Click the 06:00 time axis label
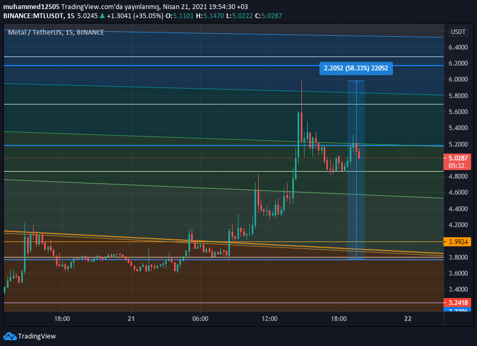The image size is (477, 346). (201, 319)
